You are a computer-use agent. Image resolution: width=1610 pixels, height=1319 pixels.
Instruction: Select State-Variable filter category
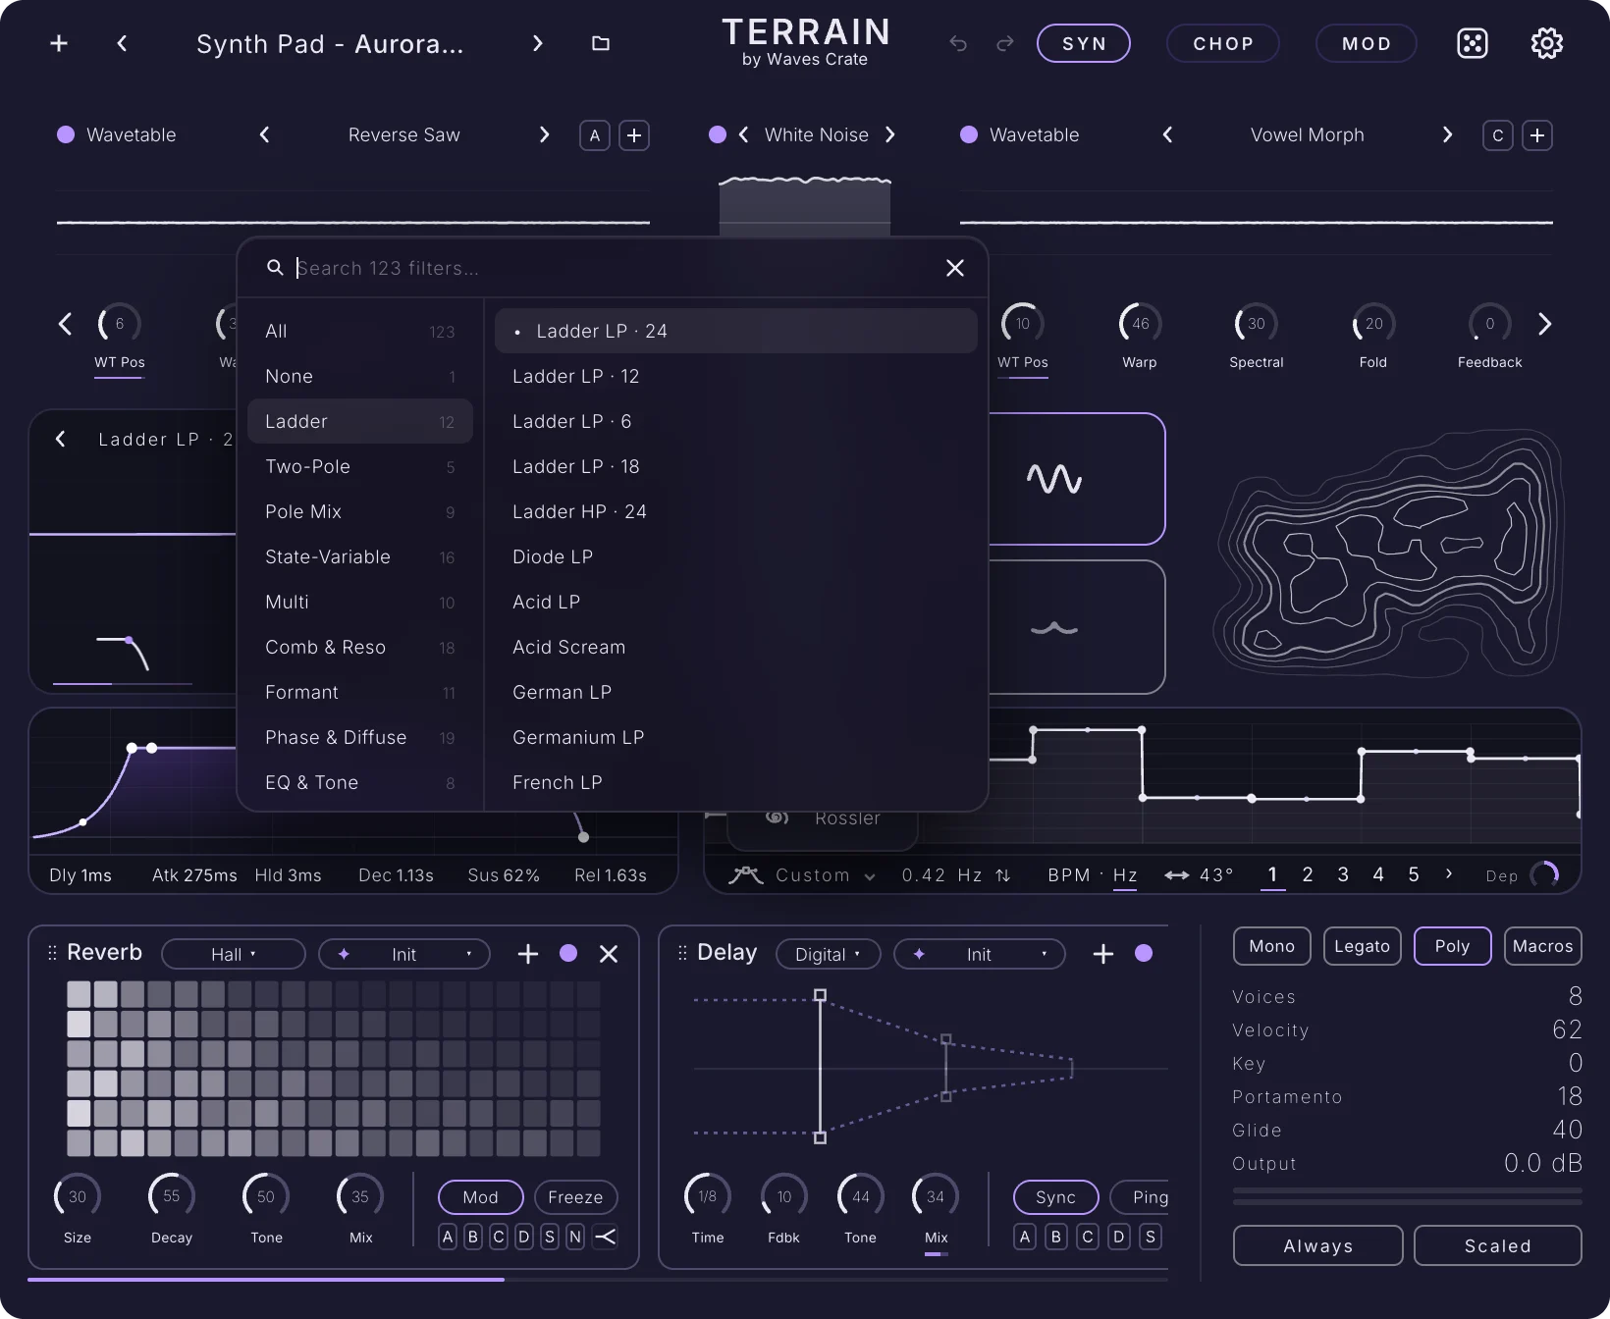[360, 556]
